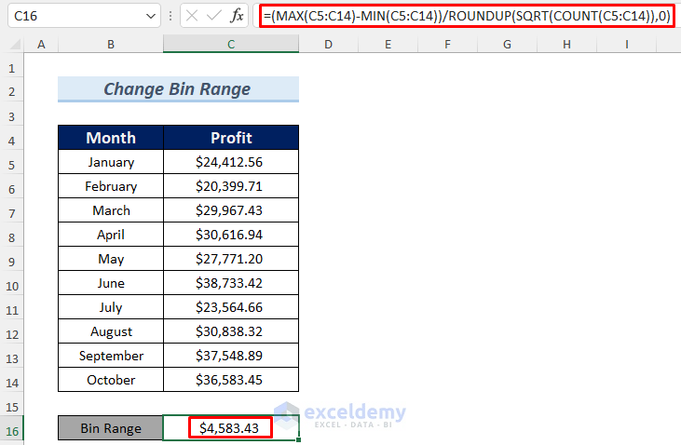Select column B header
The image size is (681, 445).
[111, 45]
